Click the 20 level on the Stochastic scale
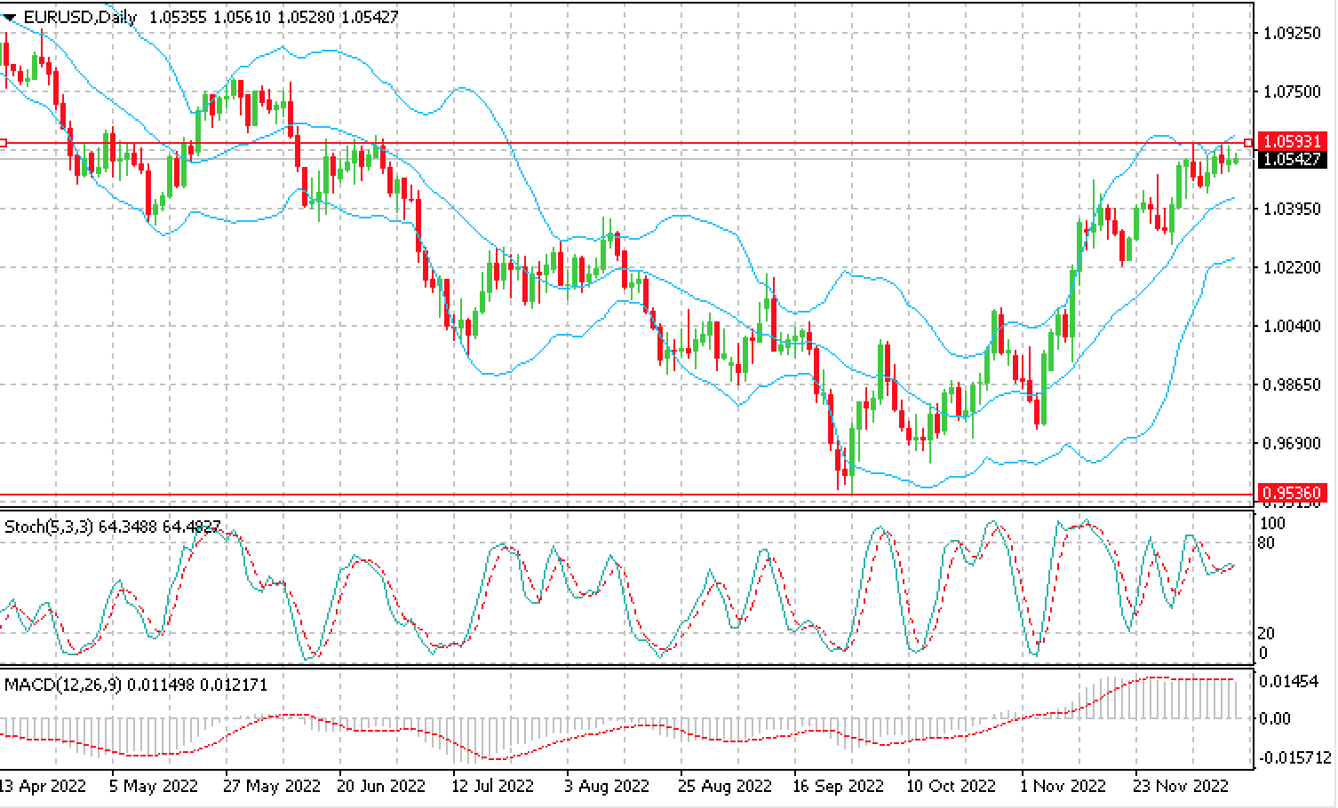 click(1269, 633)
